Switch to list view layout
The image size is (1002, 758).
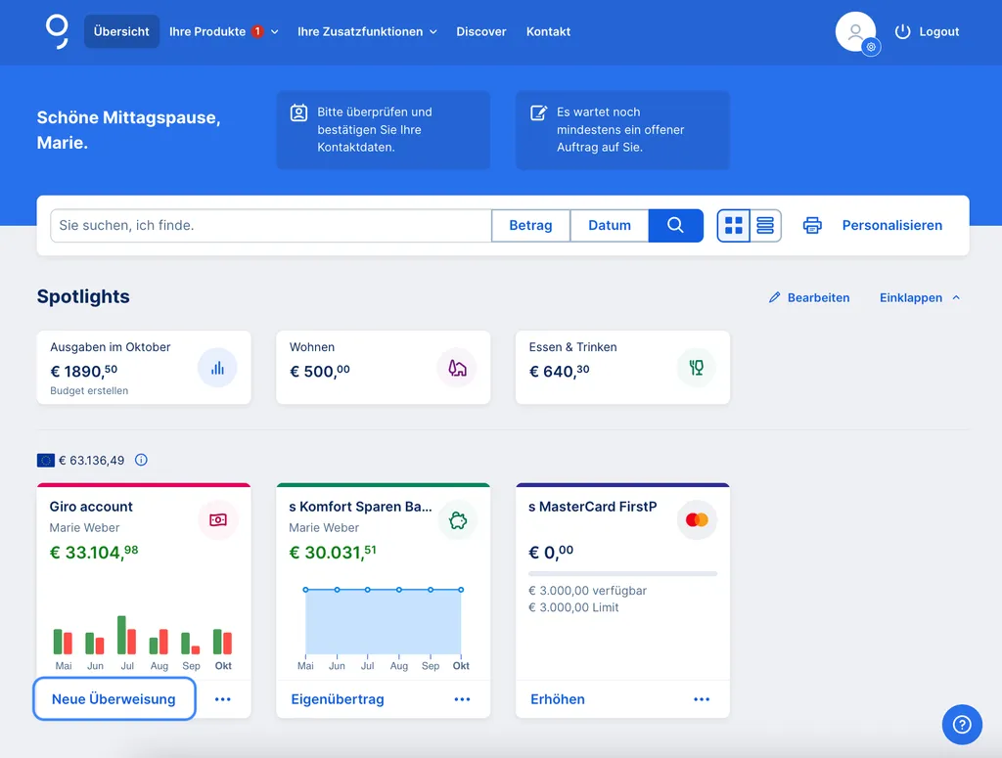[x=764, y=225]
